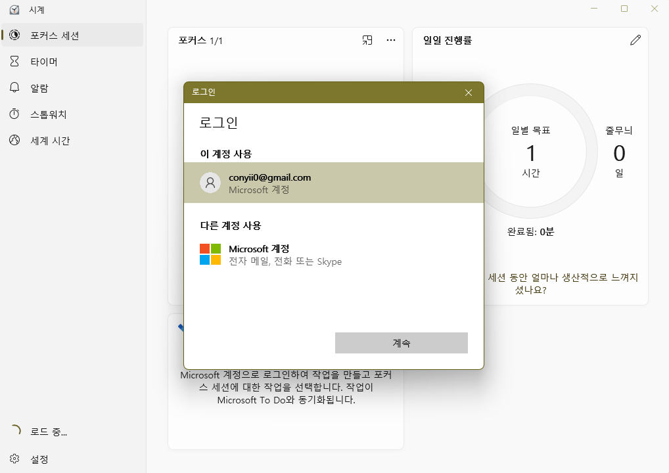Minimize the Clock window
This screenshot has width=669, height=473.
coord(594,9)
